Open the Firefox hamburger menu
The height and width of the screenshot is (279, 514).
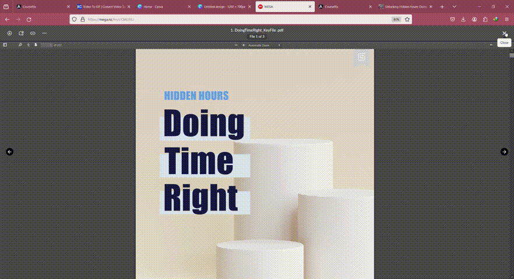(x=507, y=20)
